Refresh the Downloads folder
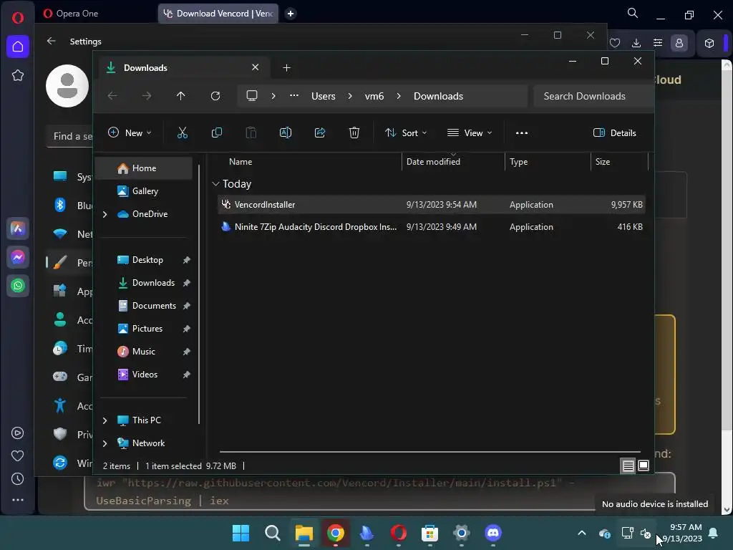This screenshot has height=550, width=733. click(x=215, y=96)
